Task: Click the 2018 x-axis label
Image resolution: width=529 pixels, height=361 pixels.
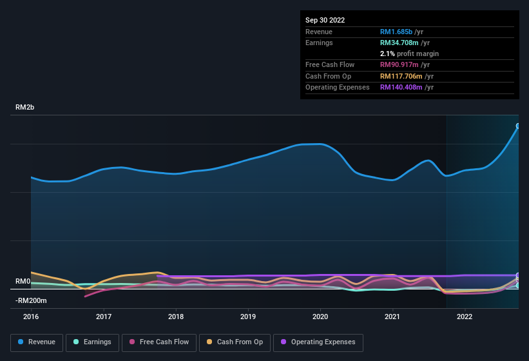Action: (176, 317)
